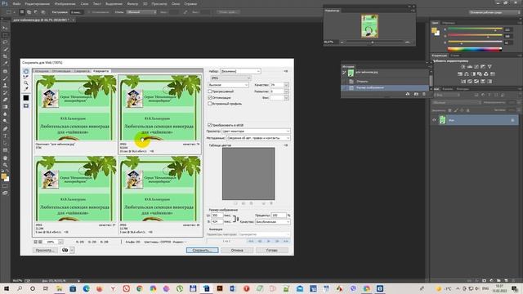Toggle the Прогрессивный checkbox
This screenshot has width=523, height=294.
click(x=210, y=91)
